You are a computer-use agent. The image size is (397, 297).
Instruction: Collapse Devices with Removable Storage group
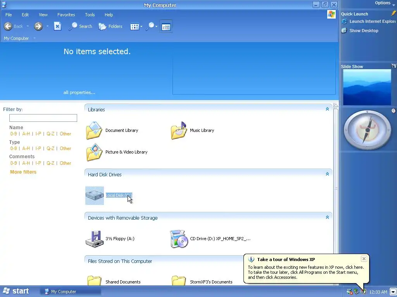pyautogui.click(x=327, y=217)
